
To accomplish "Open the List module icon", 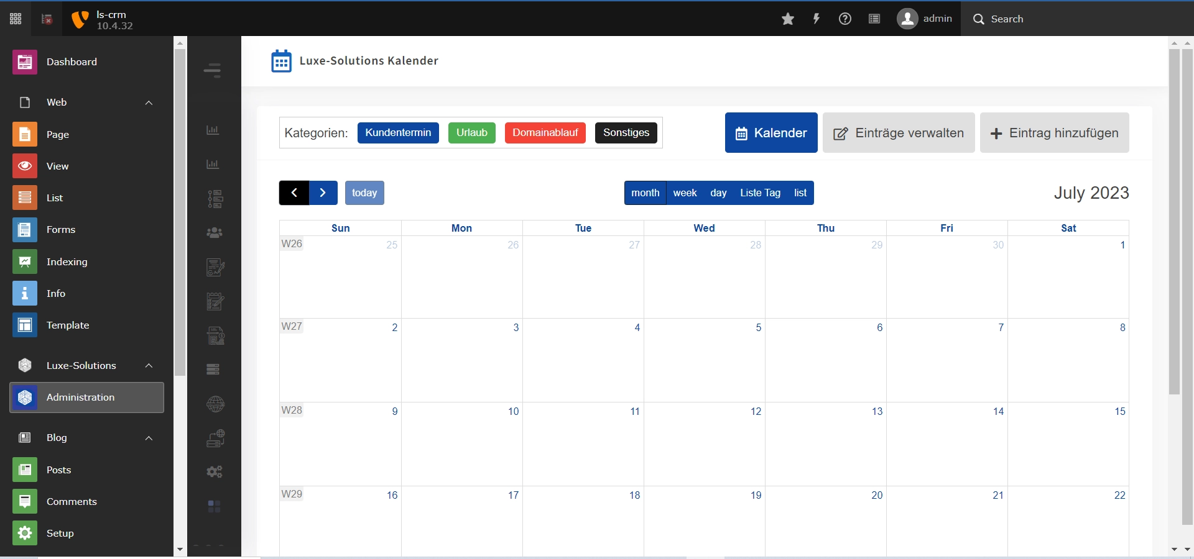I will (25, 198).
